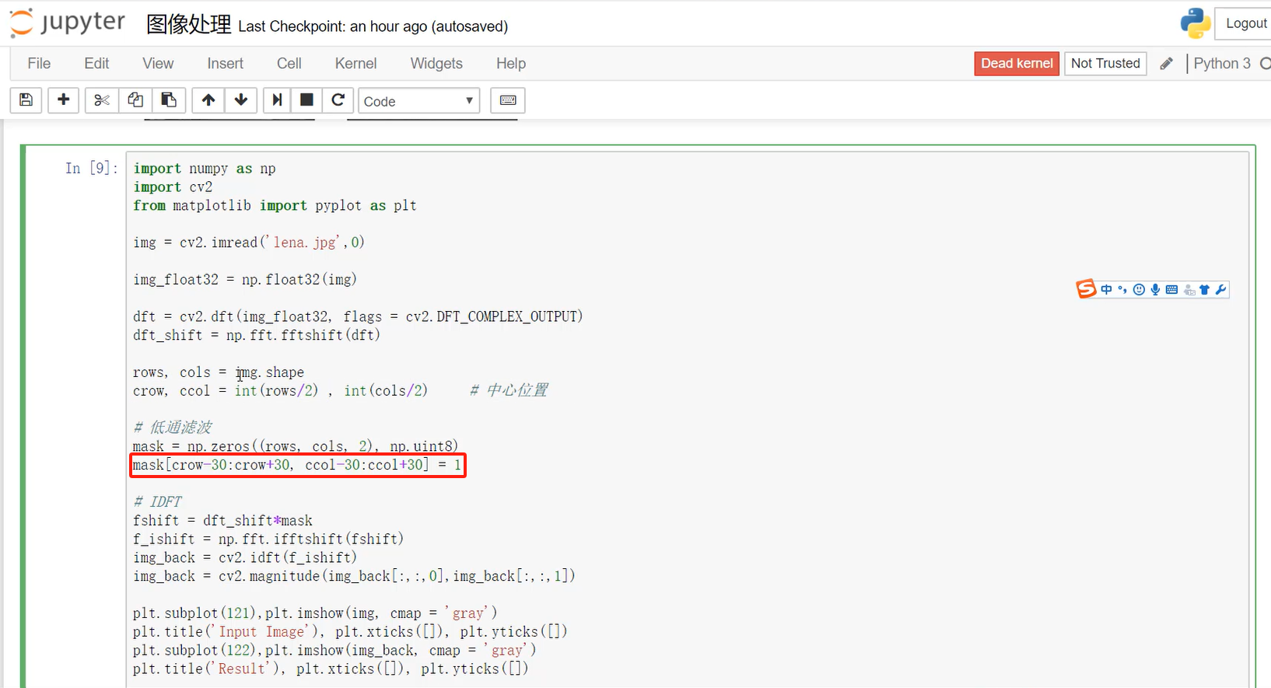
Task: Open the Insert menu
Action: point(225,64)
